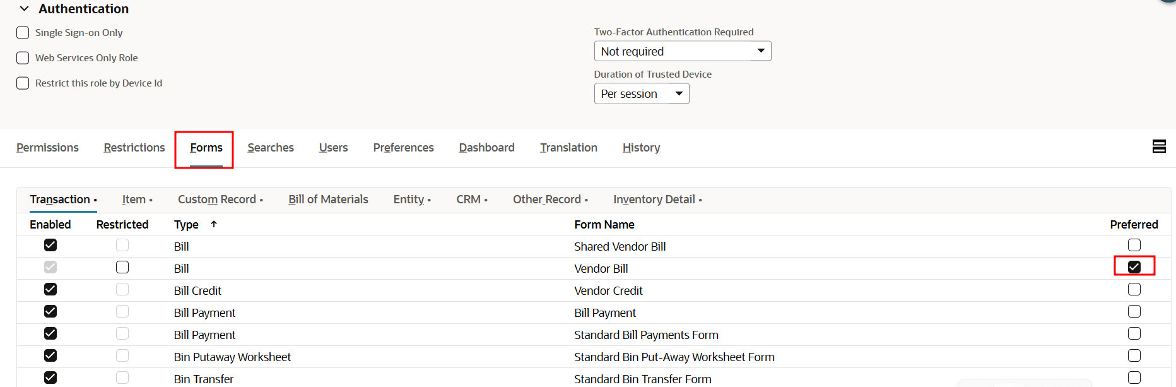Select the Searches tab
The width and height of the screenshot is (1176, 387).
pos(270,148)
